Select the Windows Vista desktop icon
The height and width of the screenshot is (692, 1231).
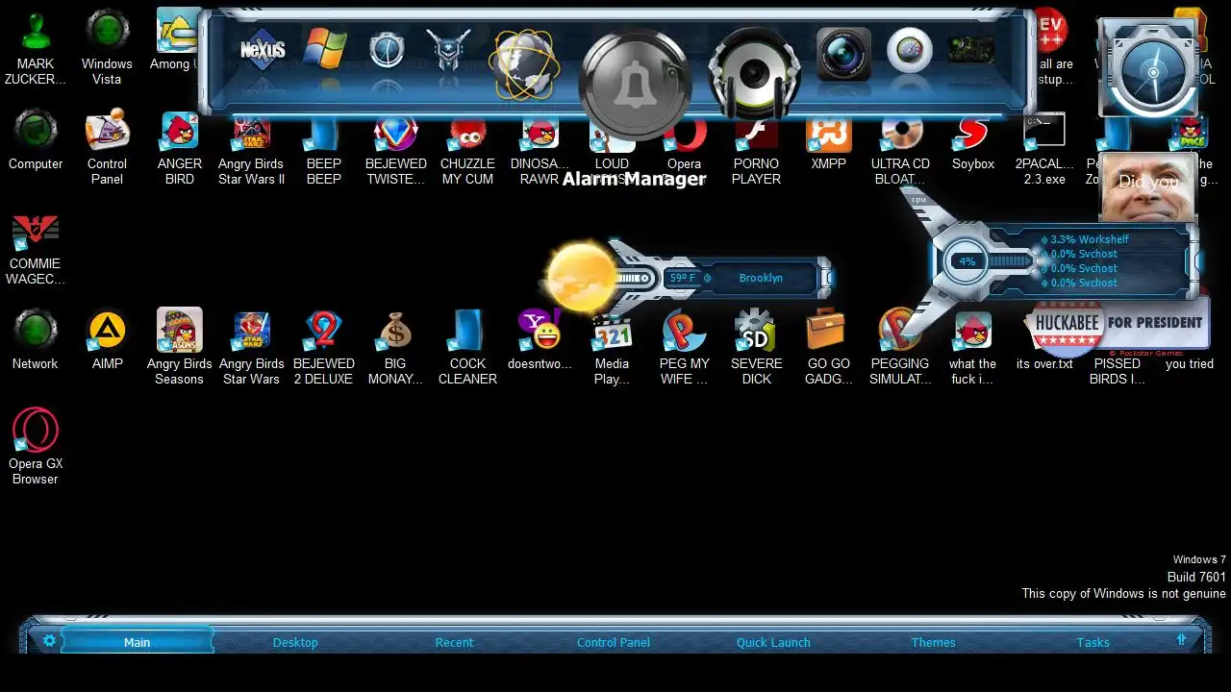(x=107, y=48)
